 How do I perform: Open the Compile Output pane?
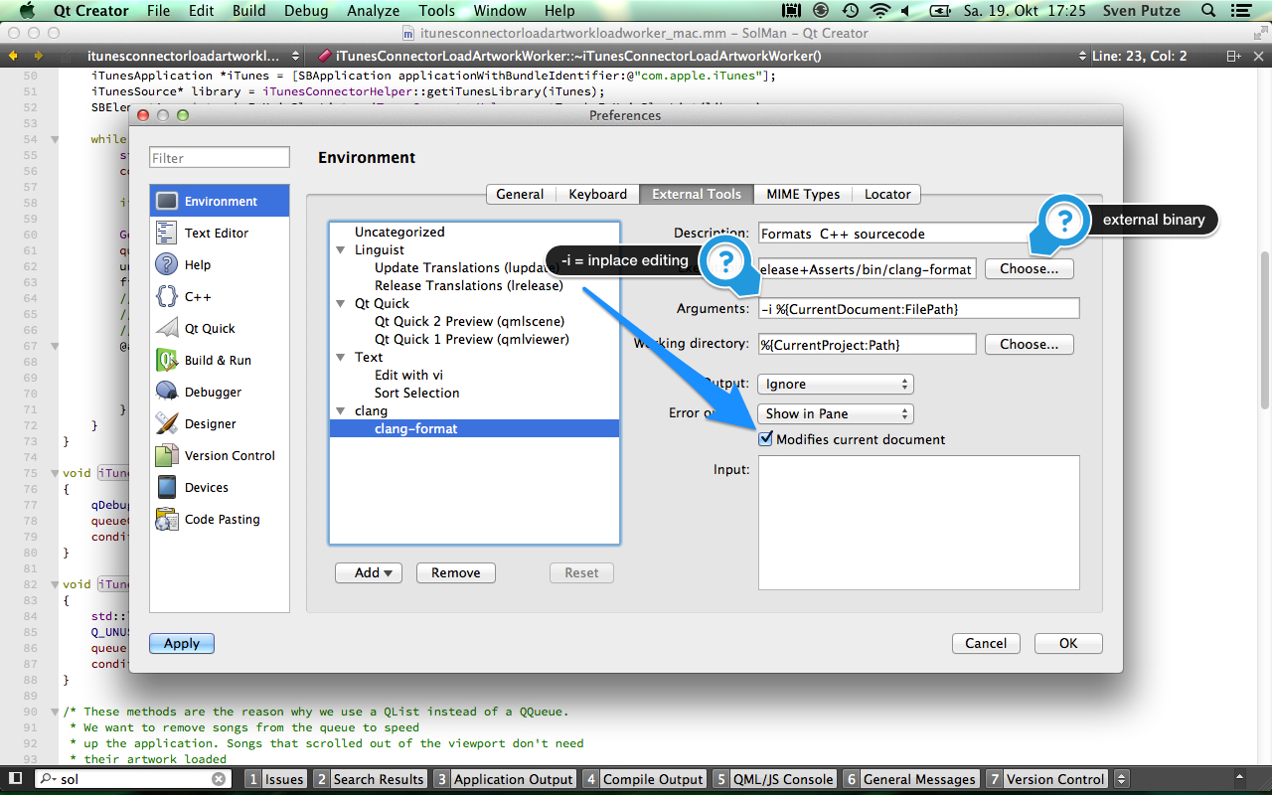point(644,779)
